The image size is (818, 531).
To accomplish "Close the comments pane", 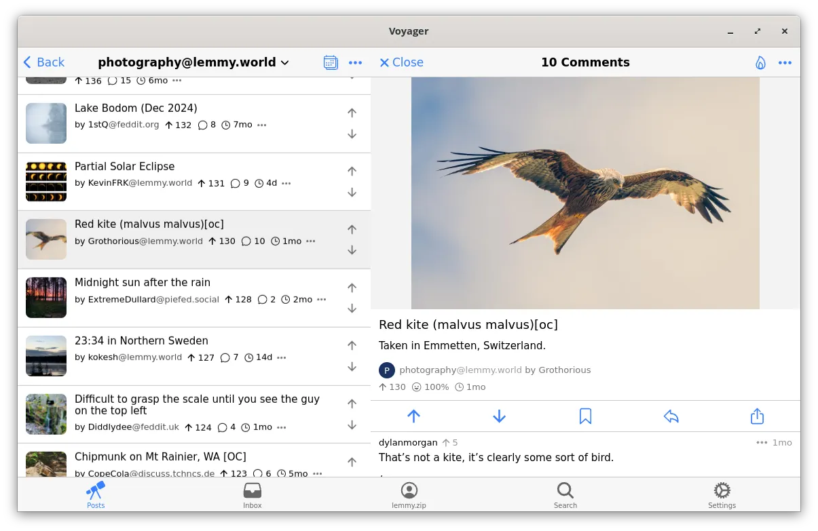I will [401, 62].
